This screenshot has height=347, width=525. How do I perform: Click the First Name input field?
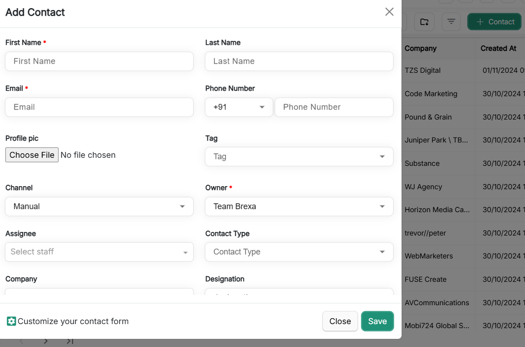point(99,62)
